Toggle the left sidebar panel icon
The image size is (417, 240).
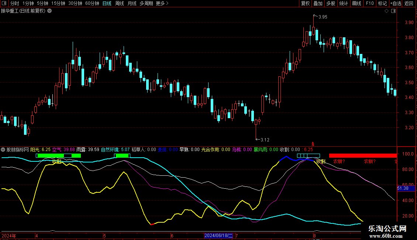(3, 4)
